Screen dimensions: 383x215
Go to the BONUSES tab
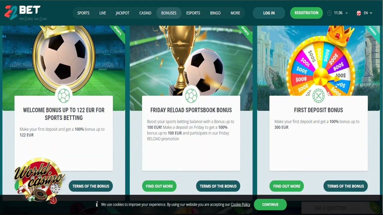tap(169, 13)
